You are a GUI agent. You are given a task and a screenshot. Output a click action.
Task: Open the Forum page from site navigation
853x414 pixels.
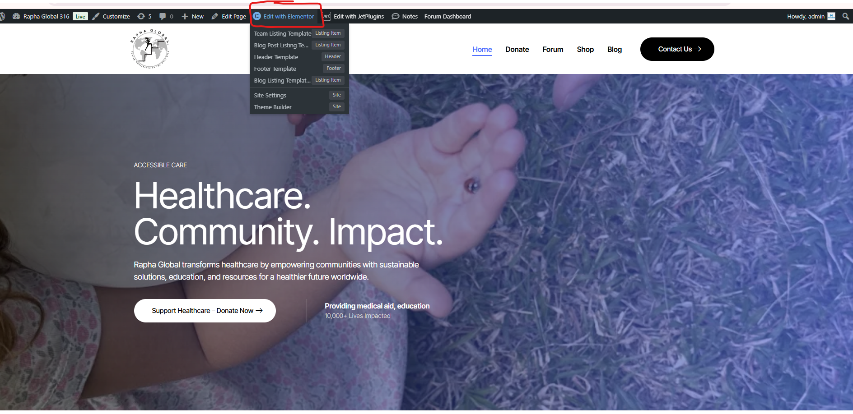(553, 49)
